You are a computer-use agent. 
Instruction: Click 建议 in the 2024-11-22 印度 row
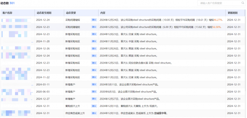(x=94, y=77)
